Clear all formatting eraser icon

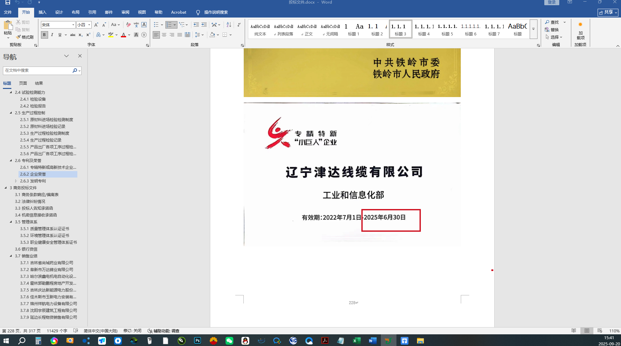click(x=128, y=25)
